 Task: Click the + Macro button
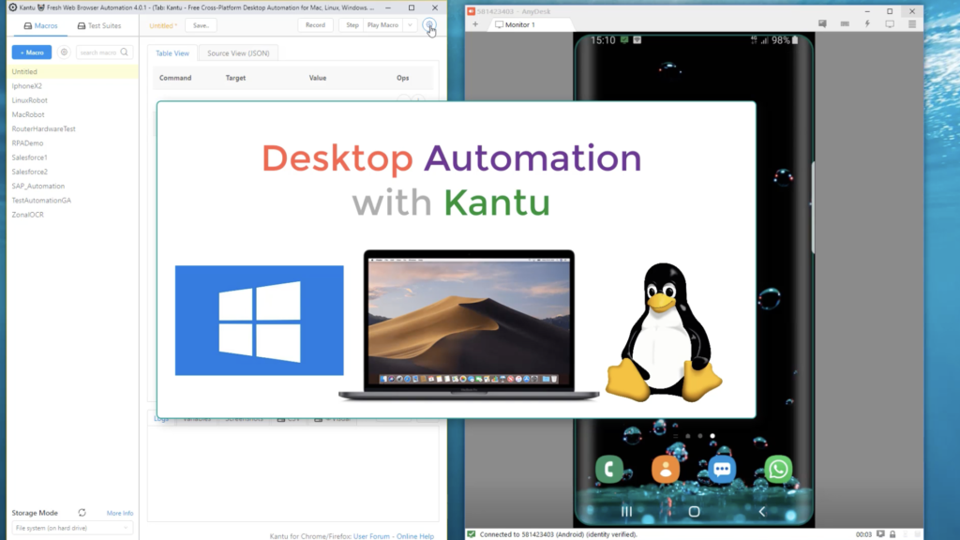click(32, 52)
